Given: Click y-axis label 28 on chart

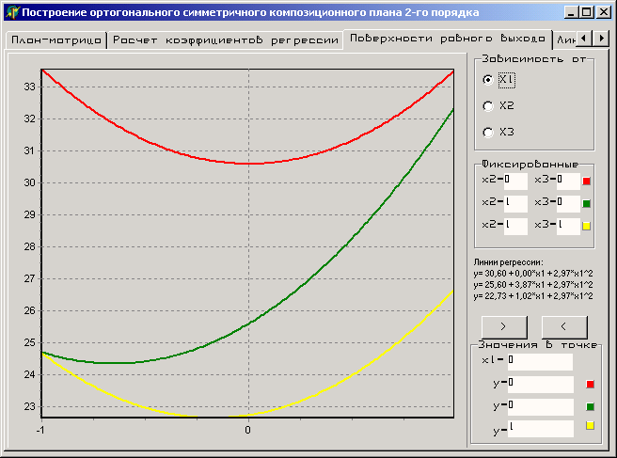Looking at the screenshot, I should pos(29,246).
